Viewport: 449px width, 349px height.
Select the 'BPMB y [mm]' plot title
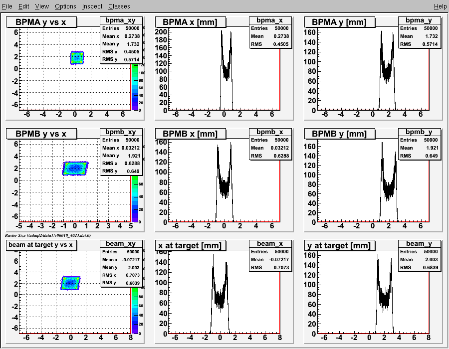coord(339,134)
